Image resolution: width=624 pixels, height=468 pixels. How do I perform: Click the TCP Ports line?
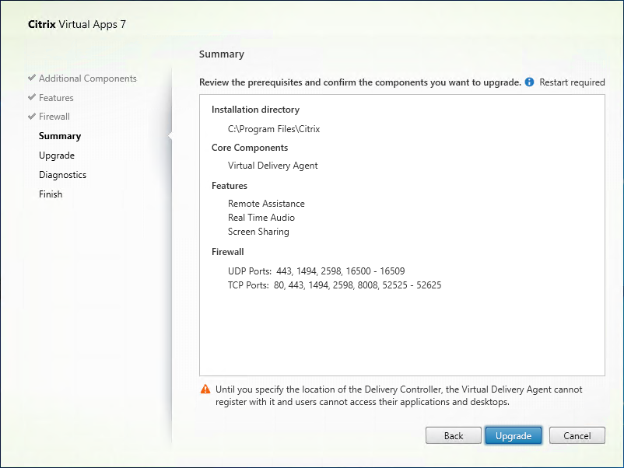(x=335, y=285)
